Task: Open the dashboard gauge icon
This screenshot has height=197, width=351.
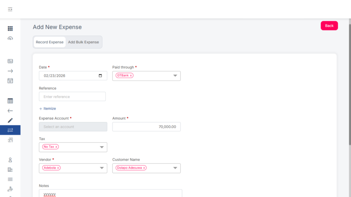Action: 10,38
